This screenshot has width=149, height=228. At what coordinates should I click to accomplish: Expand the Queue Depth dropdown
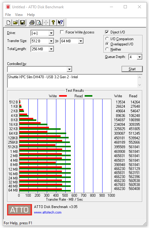click(139, 57)
